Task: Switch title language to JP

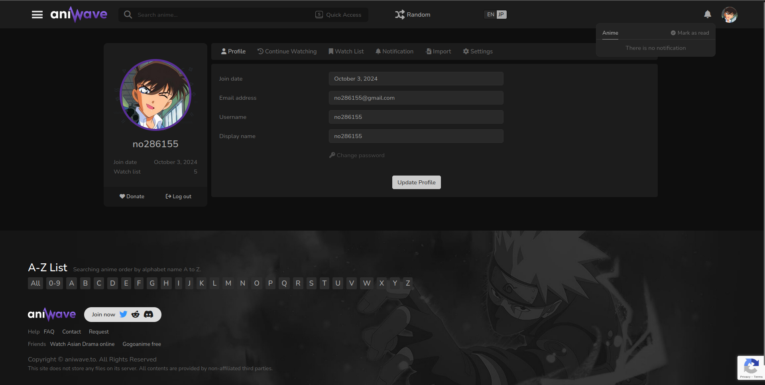Action: [501, 15]
